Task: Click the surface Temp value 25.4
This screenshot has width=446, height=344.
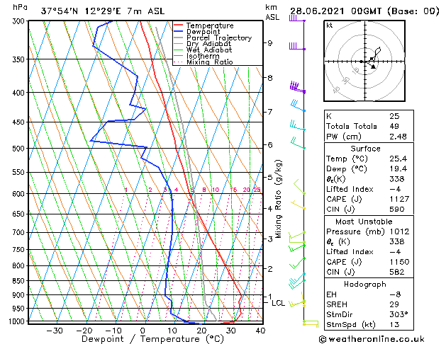Action: point(398,159)
